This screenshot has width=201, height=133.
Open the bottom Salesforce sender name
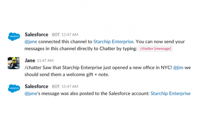pos(37,87)
